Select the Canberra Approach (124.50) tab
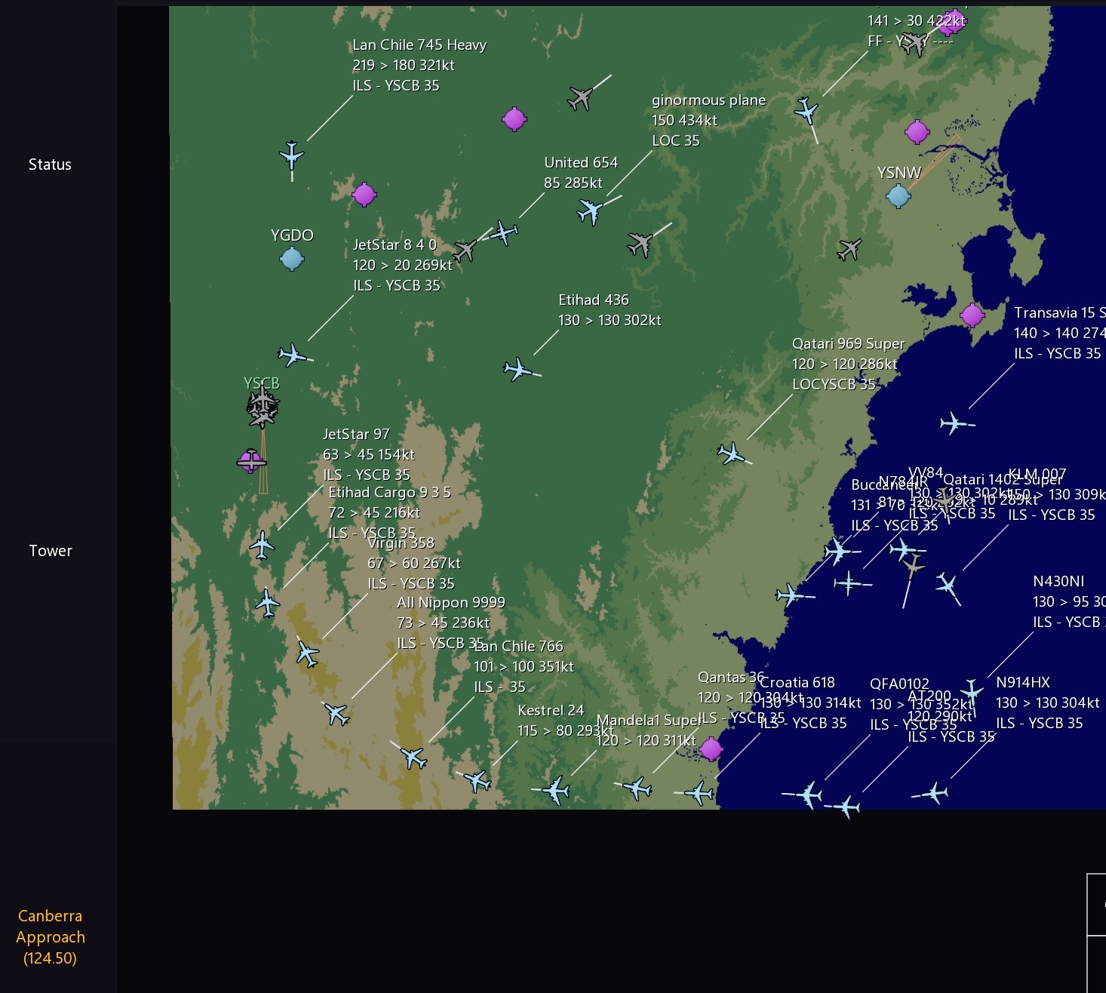The width and height of the screenshot is (1106, 993). [x=51, y=936]
